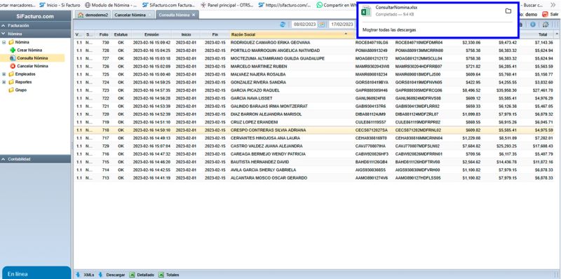Image resolution: width=561 pixels, height=279 pixels.
Task: Click the XMLs button label
Action: pyautogui.click(x=89, y=275)
